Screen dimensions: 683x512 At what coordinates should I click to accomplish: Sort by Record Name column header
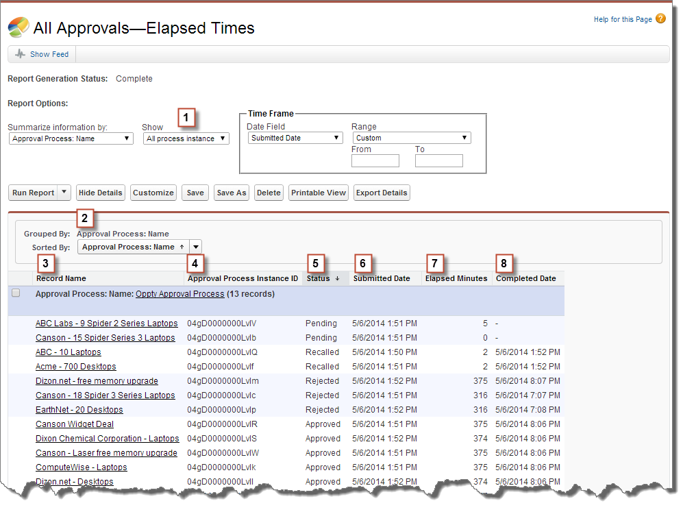pos(62,278)
